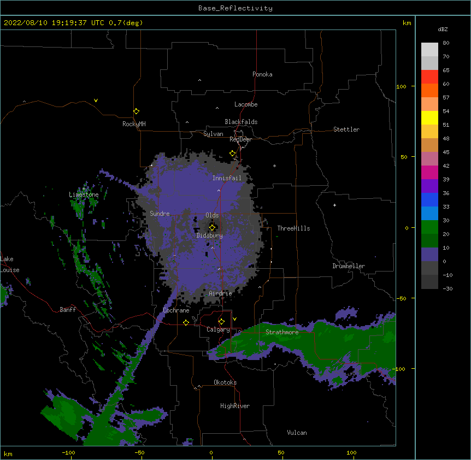471x460 pixels.
Task: Click the Okotoks town label
Action: (x=225, y=382)
